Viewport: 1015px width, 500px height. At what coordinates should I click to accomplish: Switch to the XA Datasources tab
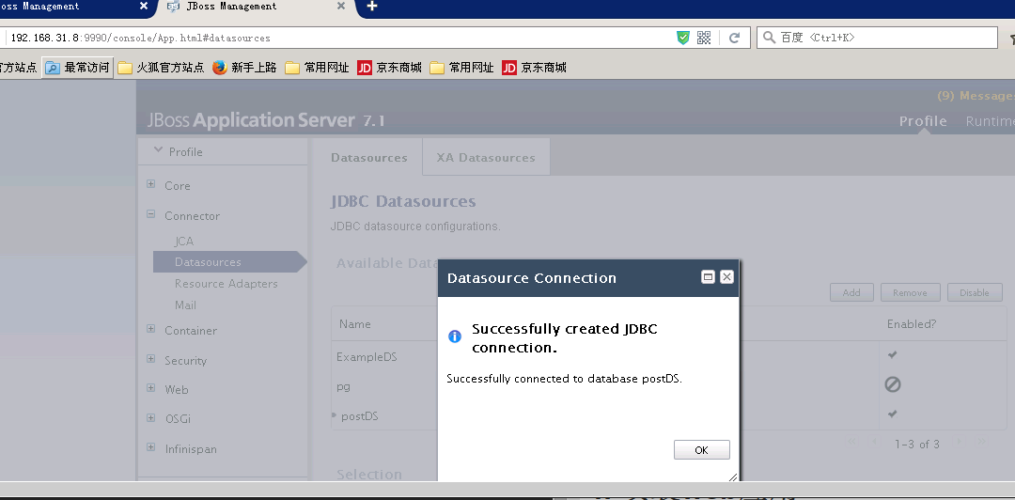[x=485, y=158]
